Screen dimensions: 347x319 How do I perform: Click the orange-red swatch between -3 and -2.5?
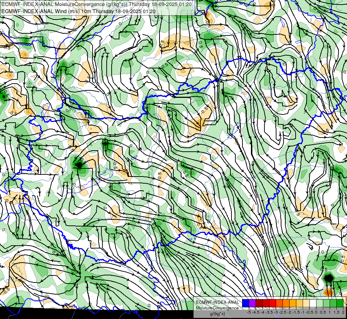tap(279, 303)
